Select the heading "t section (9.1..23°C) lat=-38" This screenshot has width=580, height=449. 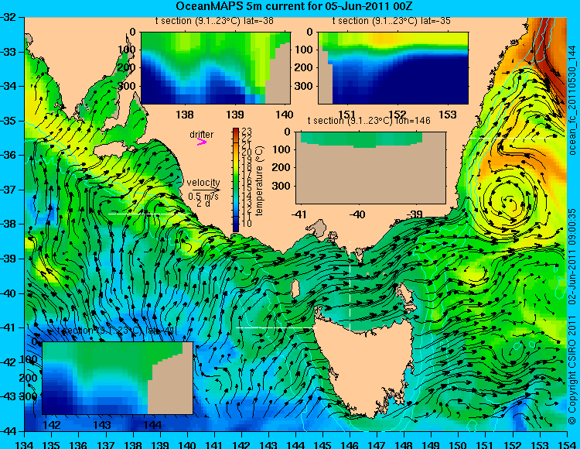click(x=214, y=21)
